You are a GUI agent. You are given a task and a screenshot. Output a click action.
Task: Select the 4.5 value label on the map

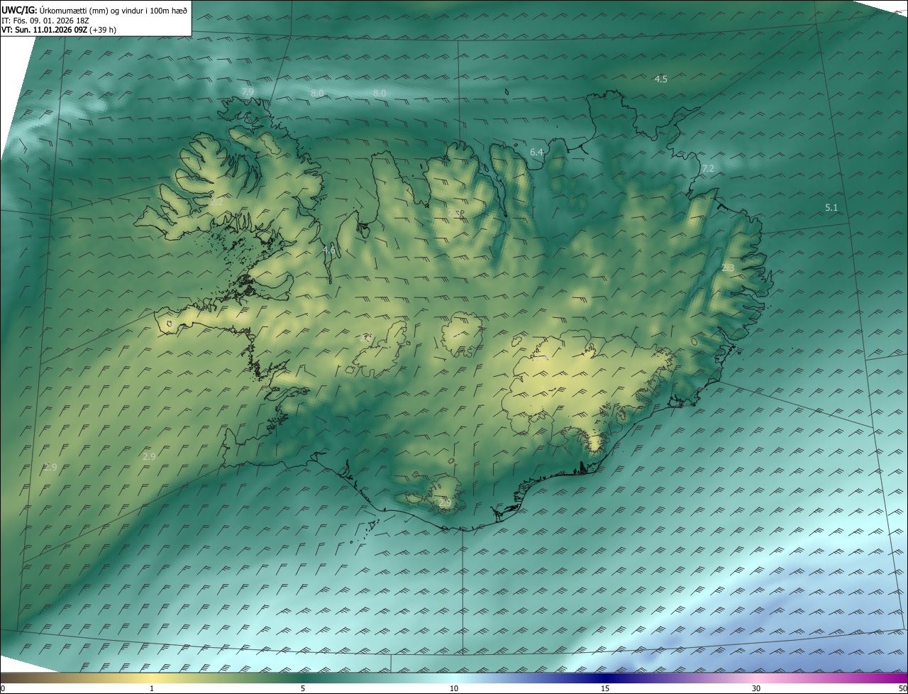660,79
